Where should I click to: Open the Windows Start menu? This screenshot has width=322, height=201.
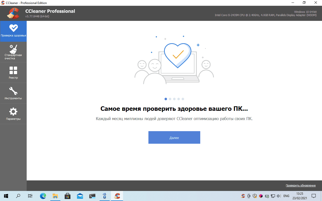[6, 196]
